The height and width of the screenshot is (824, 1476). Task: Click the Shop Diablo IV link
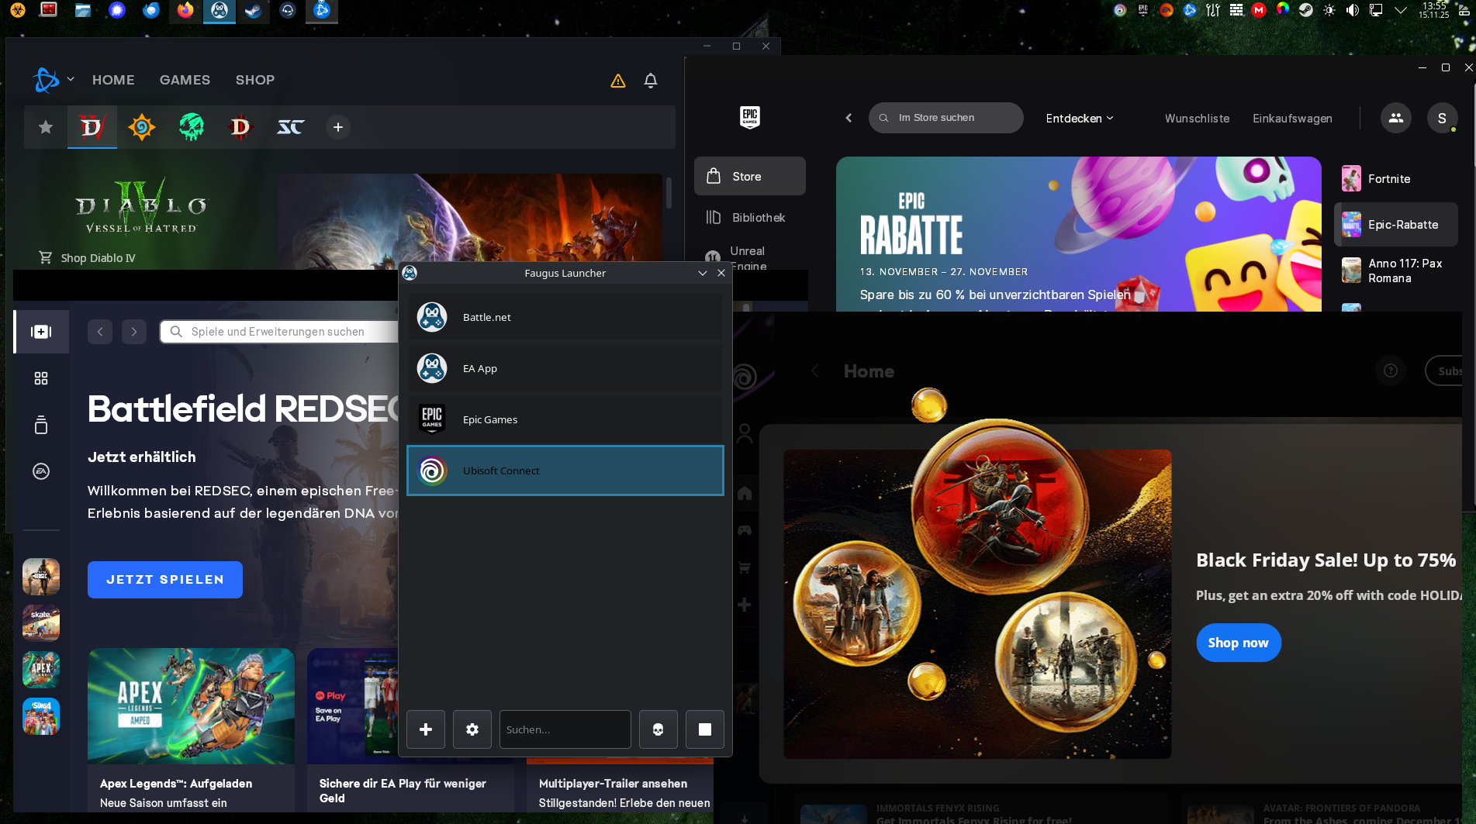[88, 257]
